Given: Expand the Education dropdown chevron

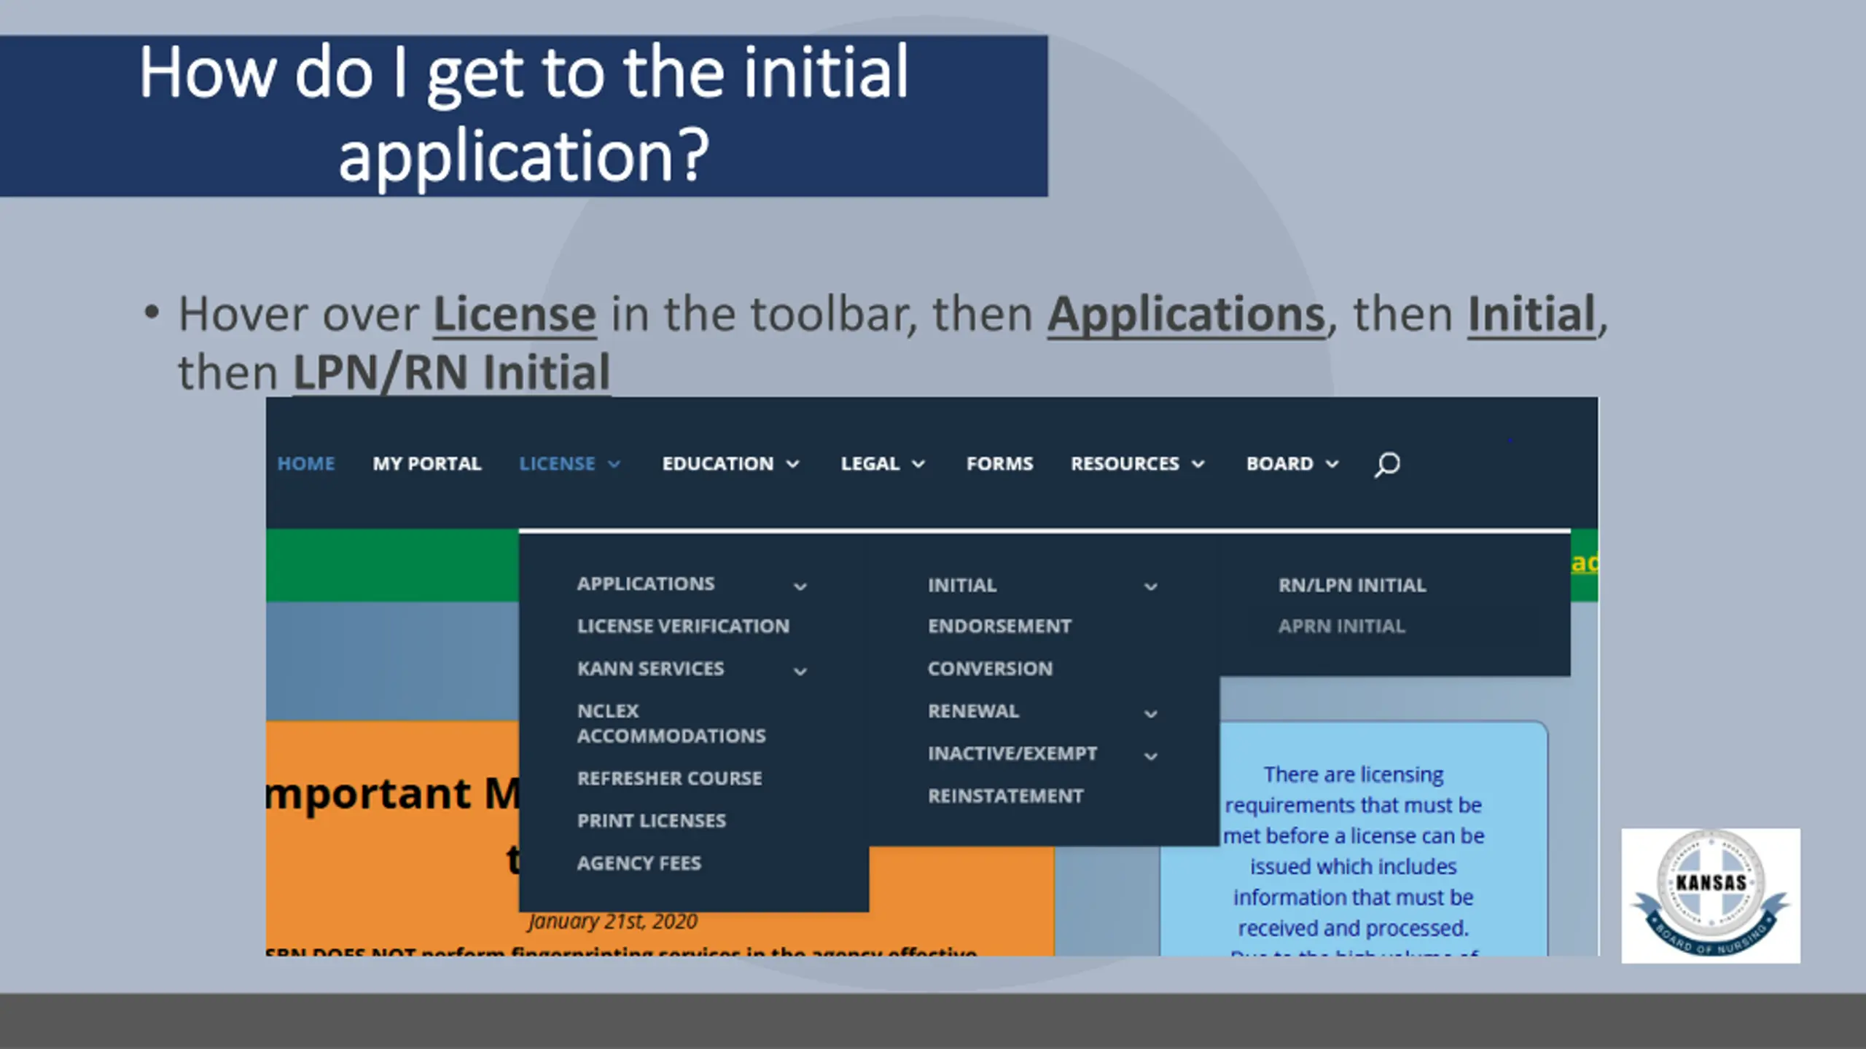Looking at the screenshot, I should (x=793, y=465).
